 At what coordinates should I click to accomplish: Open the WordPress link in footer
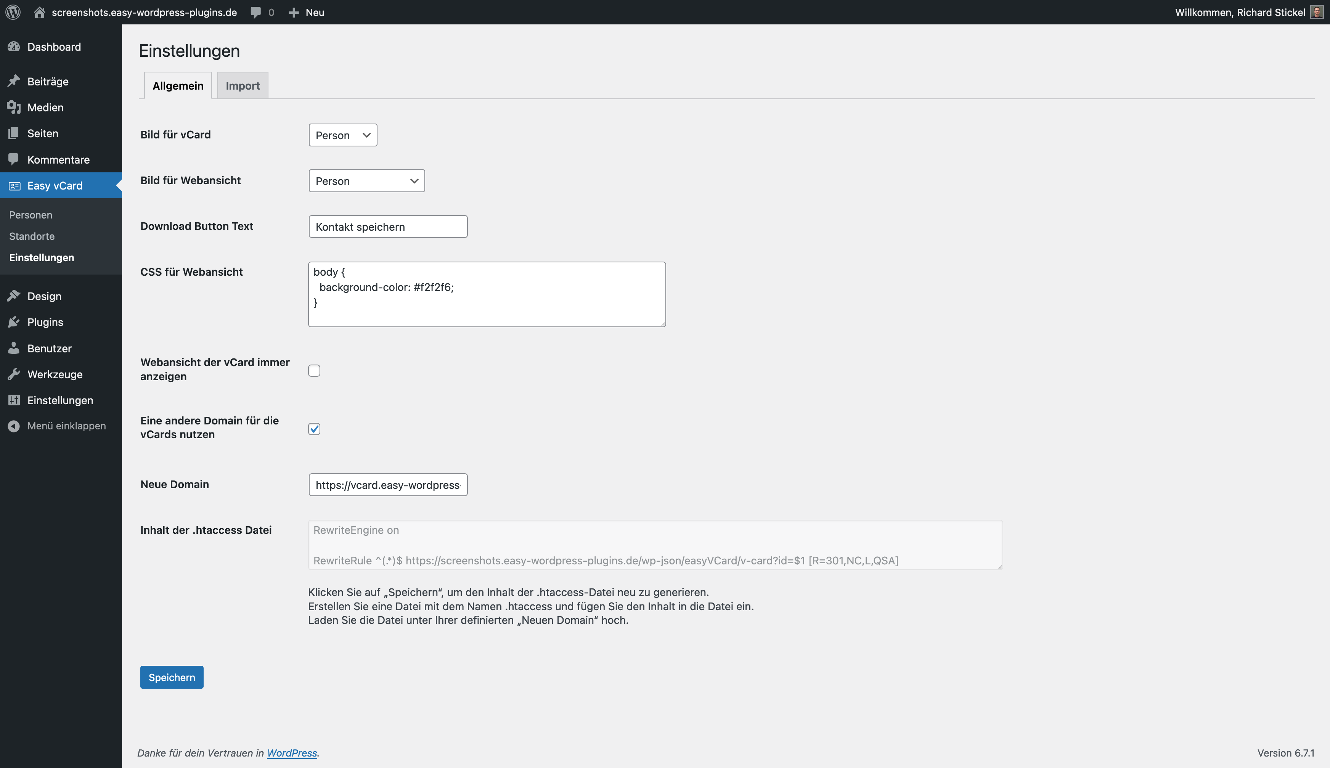[292, 753]
